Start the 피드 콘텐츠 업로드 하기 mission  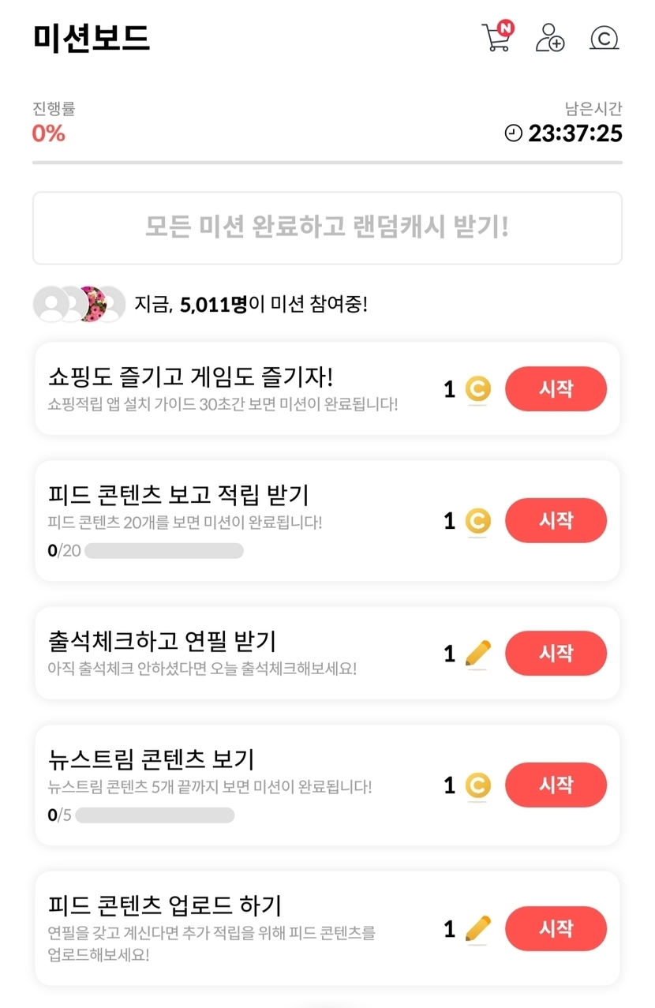pos(556,929)
